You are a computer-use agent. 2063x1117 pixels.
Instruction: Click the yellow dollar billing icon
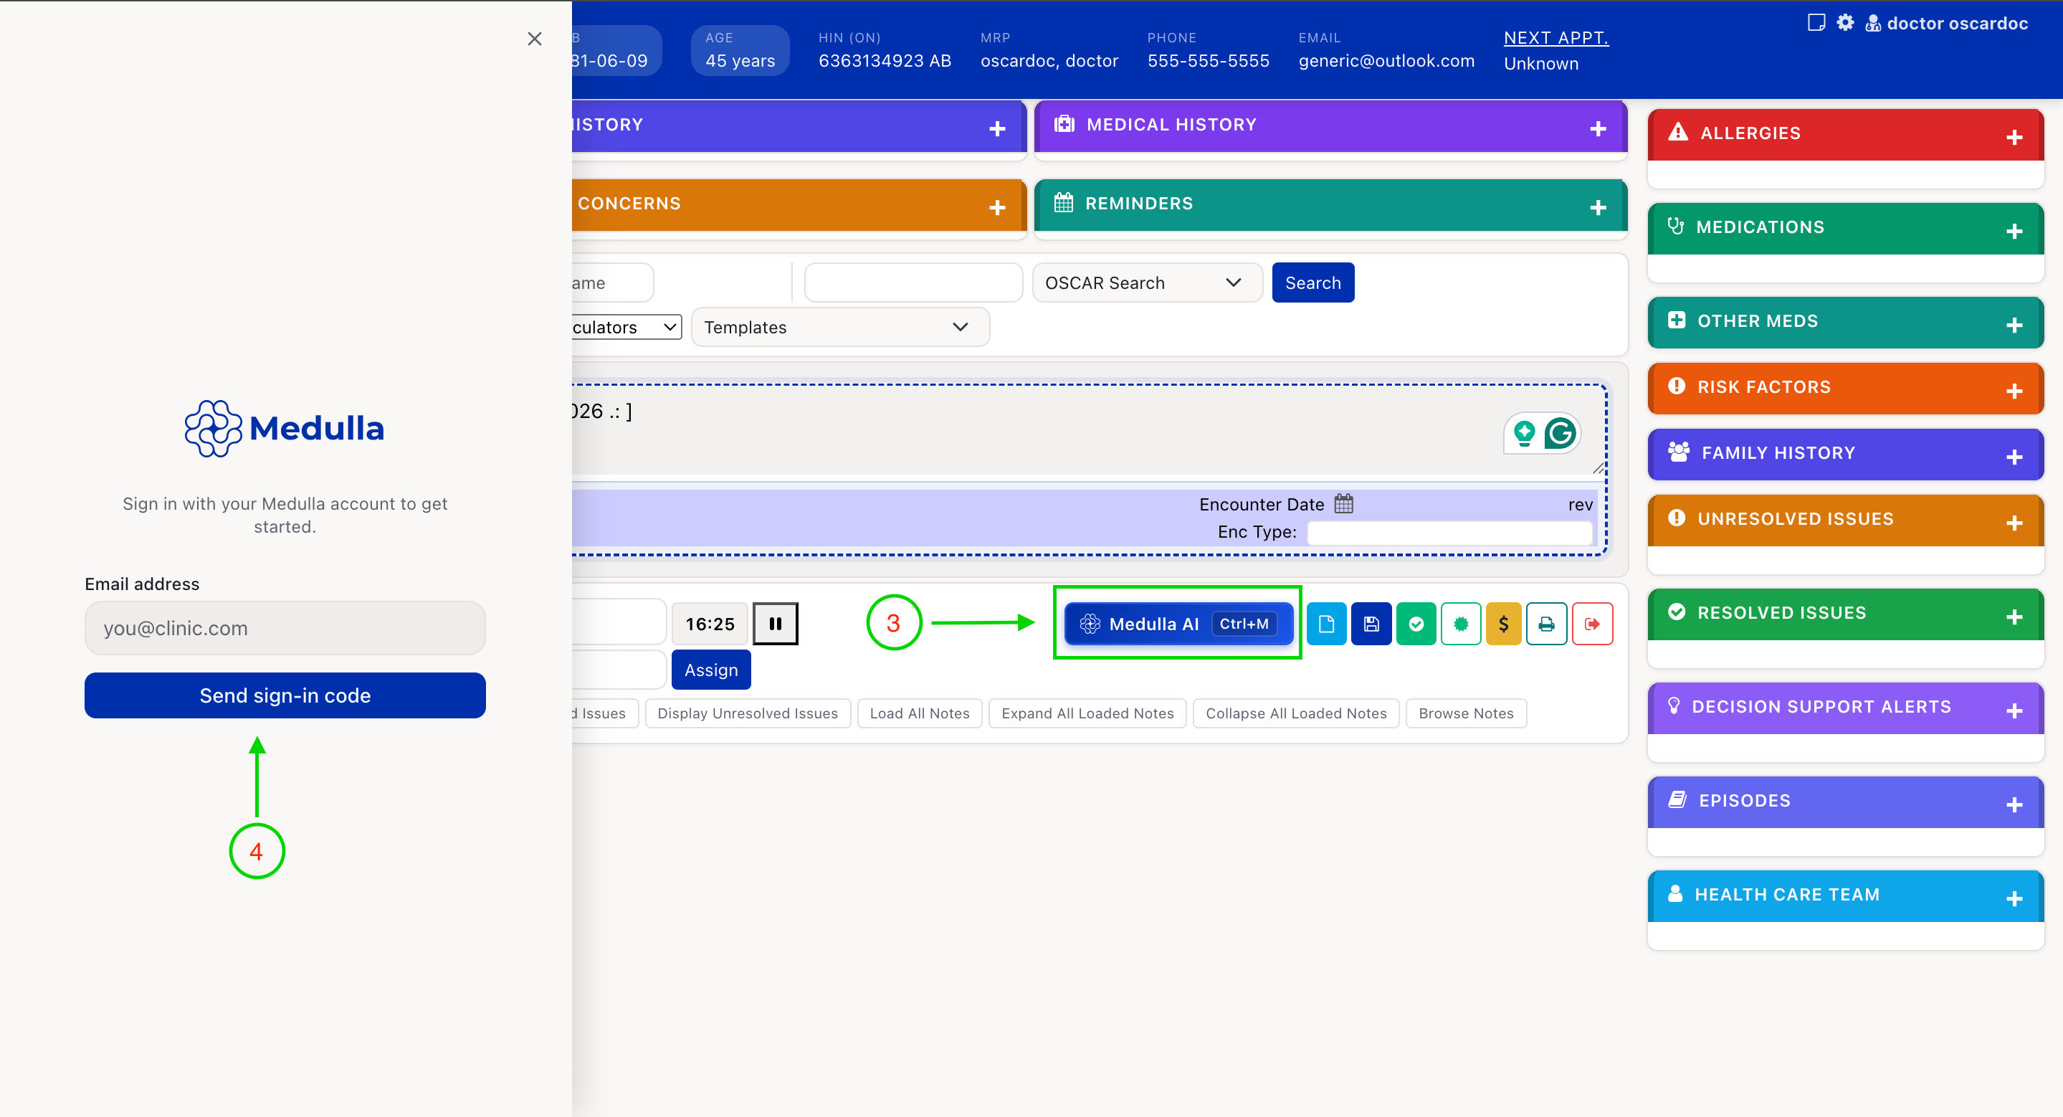tap(1503, 624)
